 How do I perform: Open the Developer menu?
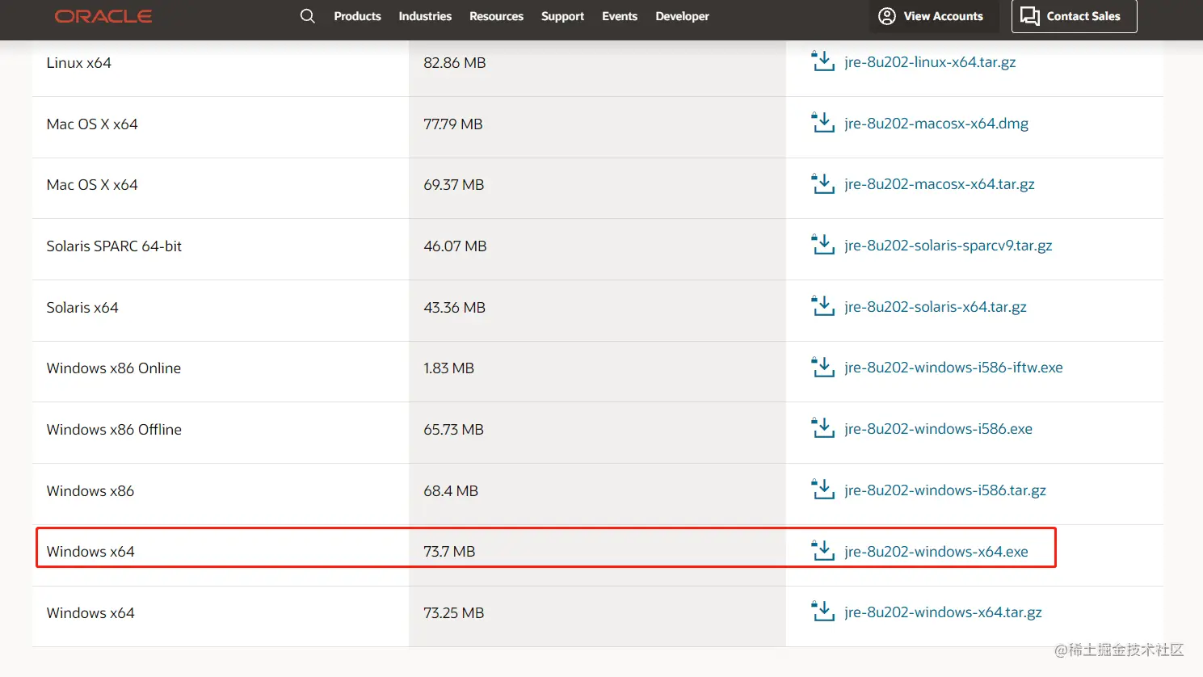pos(682,16)
